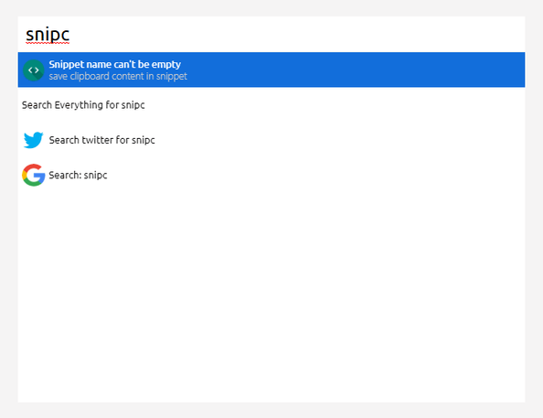Click the colorful Google G logo
The image size is (543, 418).
click(x=34, y=175)
